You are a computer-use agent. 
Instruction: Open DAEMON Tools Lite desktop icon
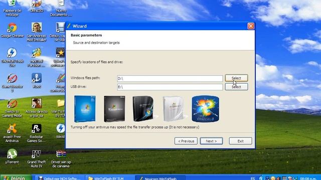tap(12, 57)
